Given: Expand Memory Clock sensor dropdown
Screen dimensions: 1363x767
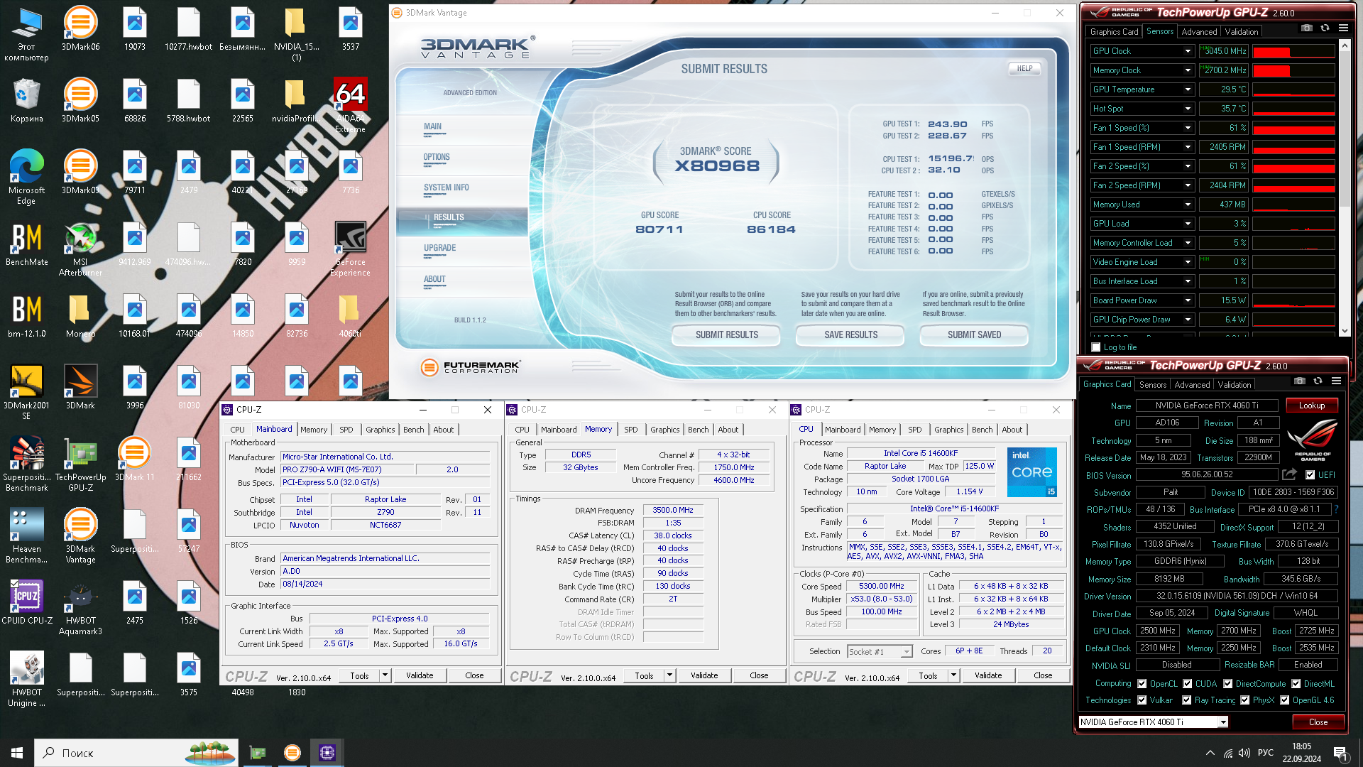Looking at the screenshot, I should [x=1188, y=70].
